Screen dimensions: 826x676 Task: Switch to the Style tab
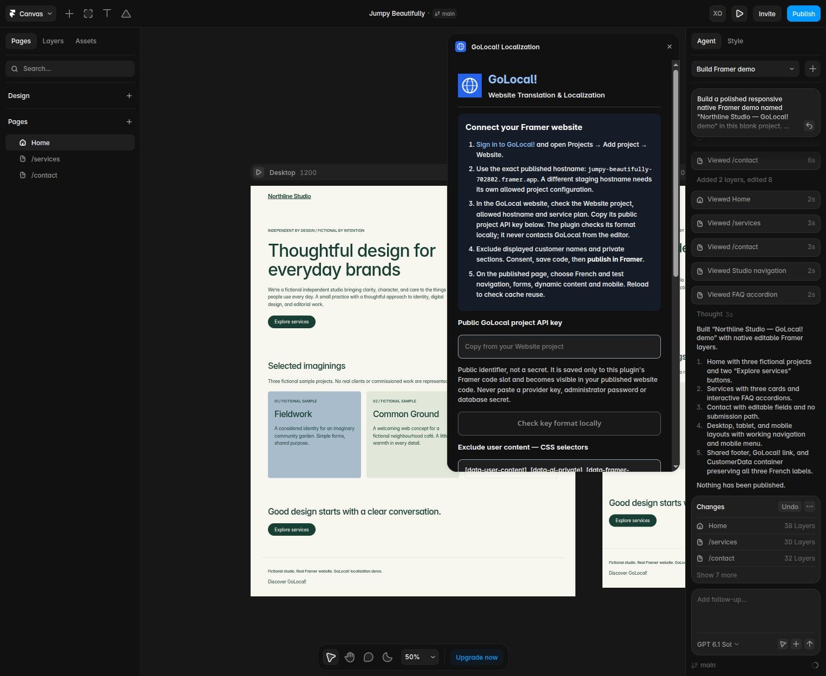[735, 41]
